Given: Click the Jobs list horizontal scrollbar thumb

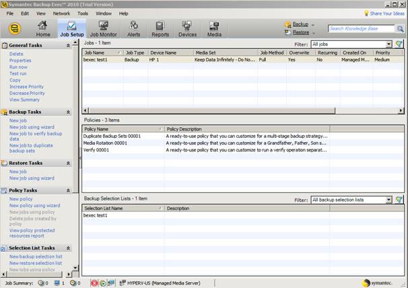Looking at the screenshot, I should point(212,111).
